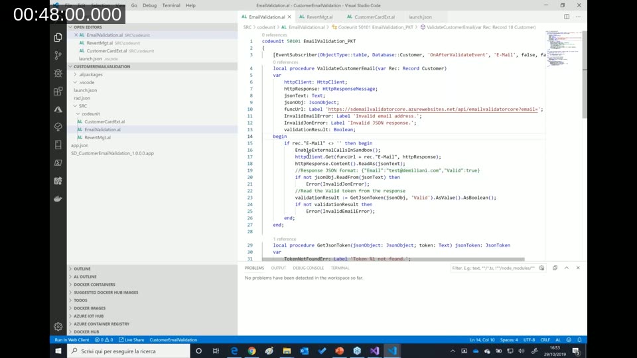Expand the Todos section

(80, 300)
